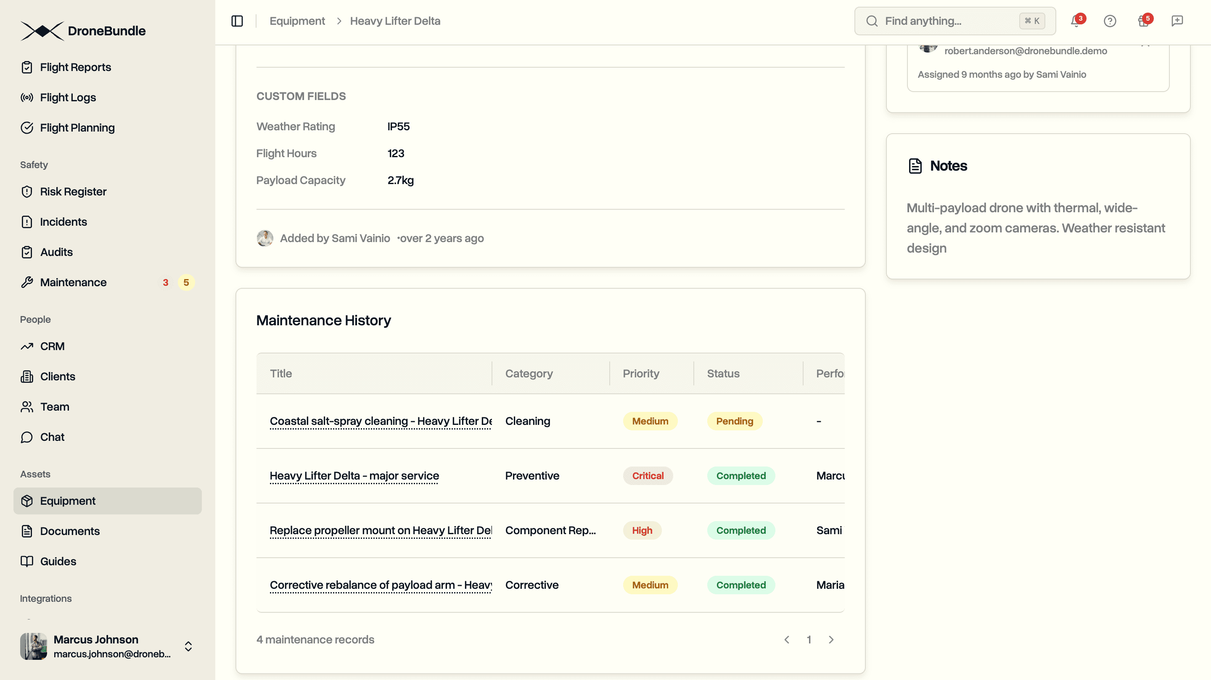
Task: Open the feedback message icon
Action: 1177,21
